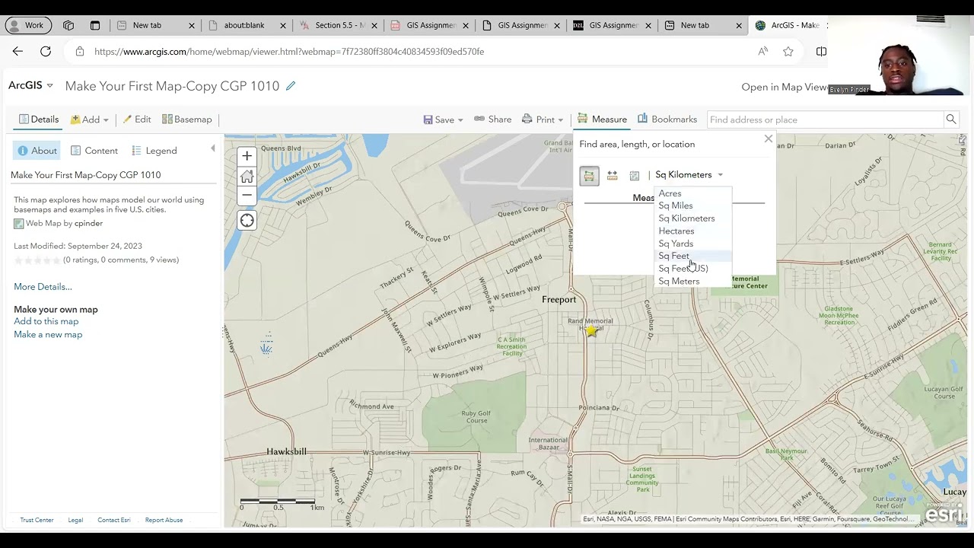The image size is (974, 548).
Task: Return map to default home extent
Action: pos(247,177)
